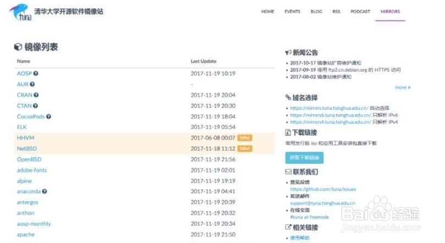Screen dimensions: 445x243
Task: Click the 清华大学开源软件镜像站 site title
Action: tap(69, 12)
